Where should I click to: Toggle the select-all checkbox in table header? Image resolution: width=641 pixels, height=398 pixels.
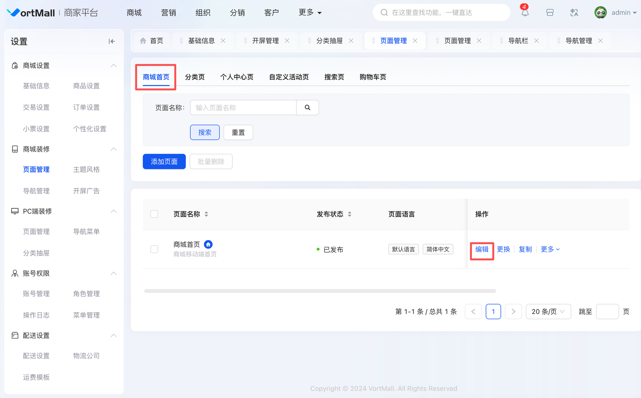coord(154,214)
